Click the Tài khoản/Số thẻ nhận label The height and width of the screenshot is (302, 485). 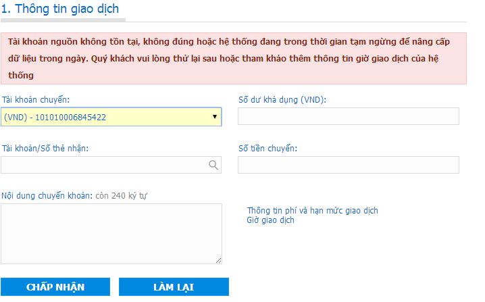(x=45, y=148)
